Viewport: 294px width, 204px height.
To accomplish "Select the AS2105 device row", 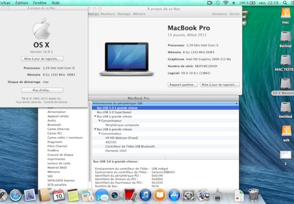I will [165, 142].
